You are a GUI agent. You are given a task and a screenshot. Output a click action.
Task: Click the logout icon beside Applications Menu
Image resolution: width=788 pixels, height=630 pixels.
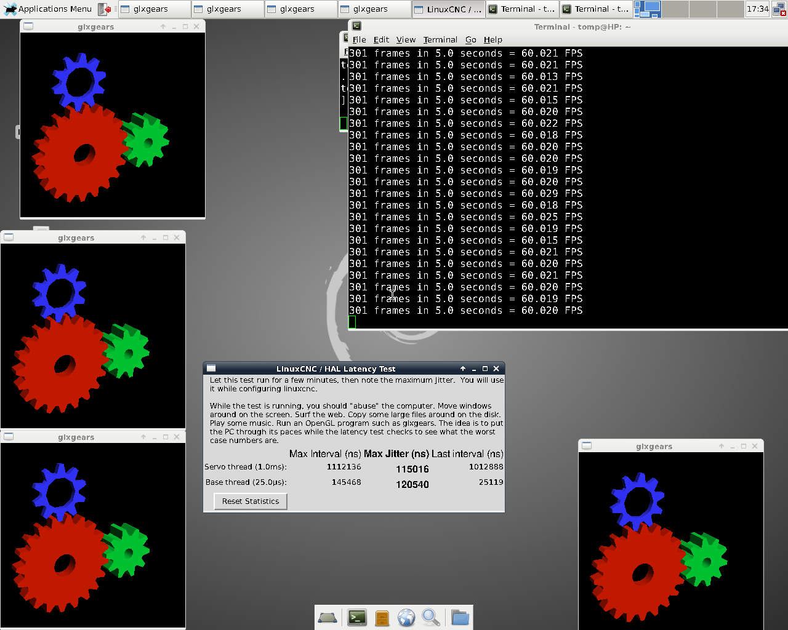(x=105, y=9)
